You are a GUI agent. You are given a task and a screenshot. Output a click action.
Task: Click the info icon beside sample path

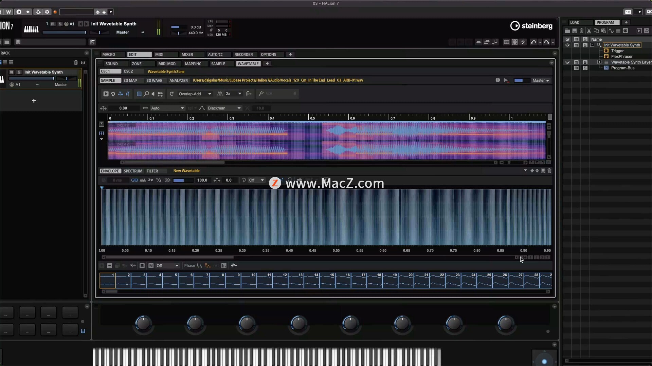coord(497,80)
